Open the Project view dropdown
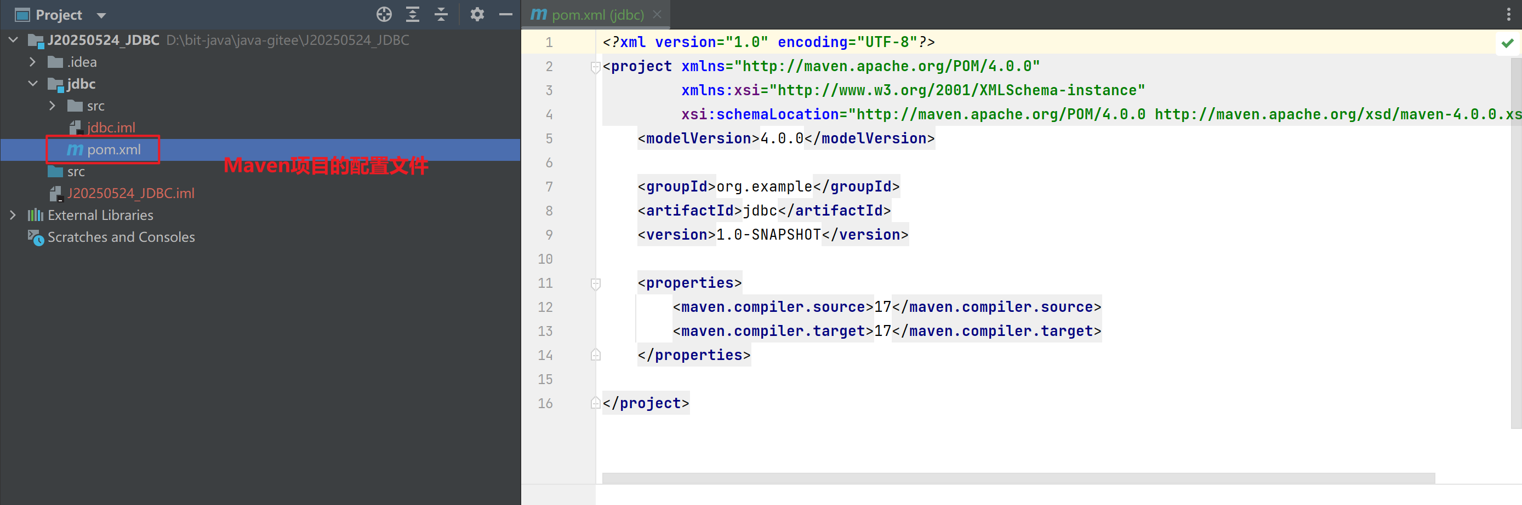 pyautogui.click(x=101, y=15)
